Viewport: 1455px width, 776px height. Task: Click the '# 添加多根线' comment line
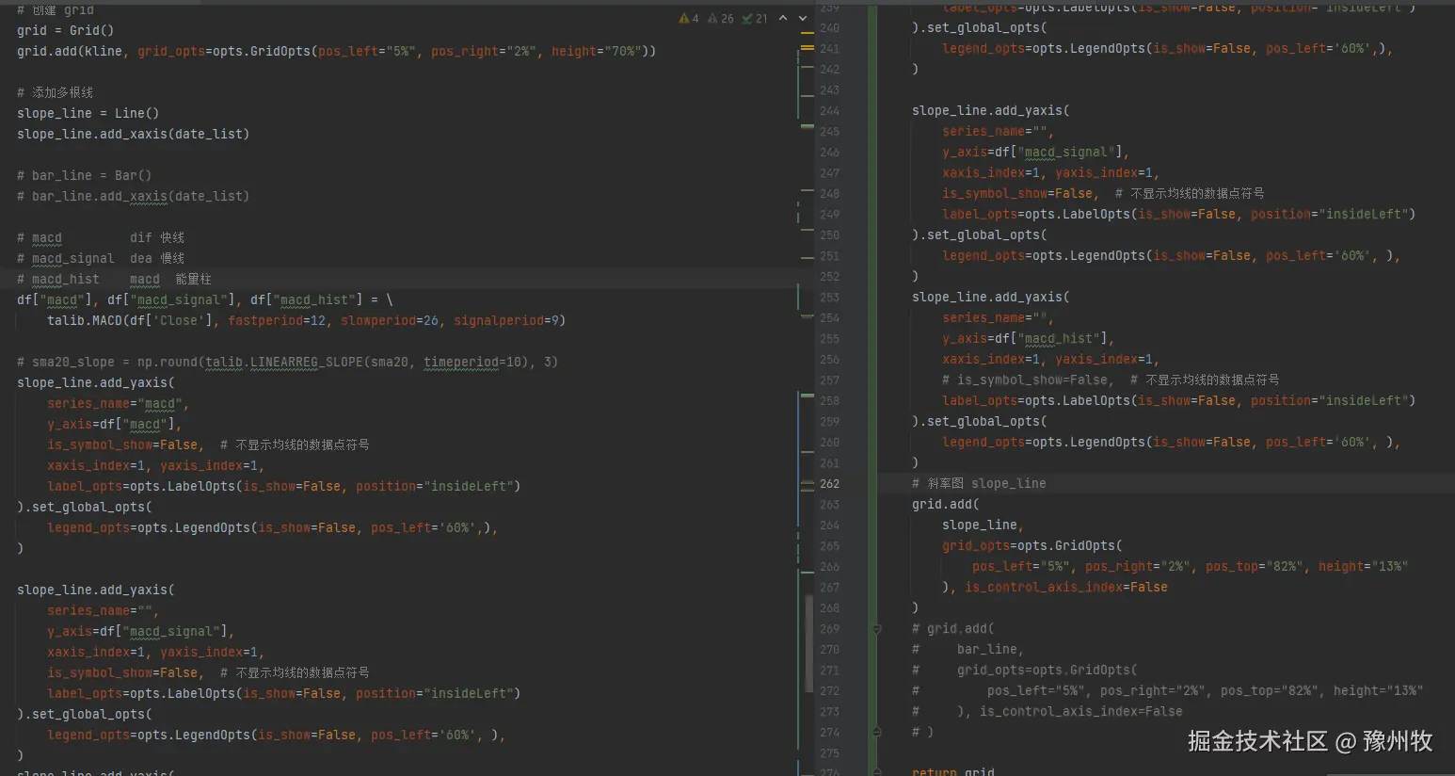click(55, 92)
